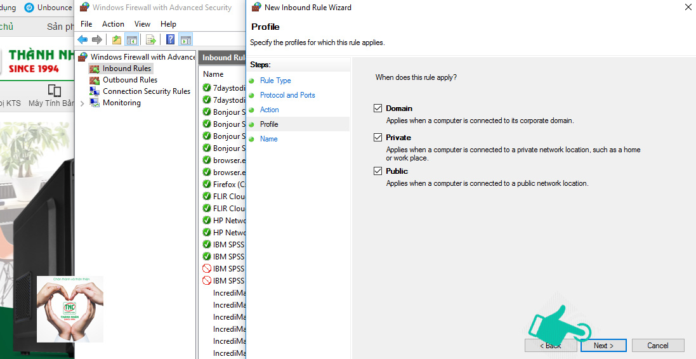Click the blue Back arrow in firewall toolbar
Viewport: 696px width, 359px height.
click(x=82, y=39)
